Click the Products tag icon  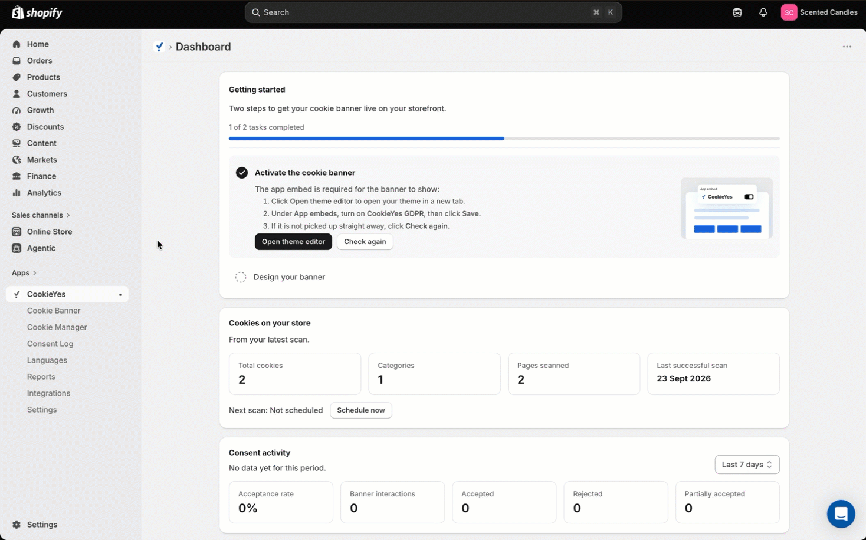17,77
